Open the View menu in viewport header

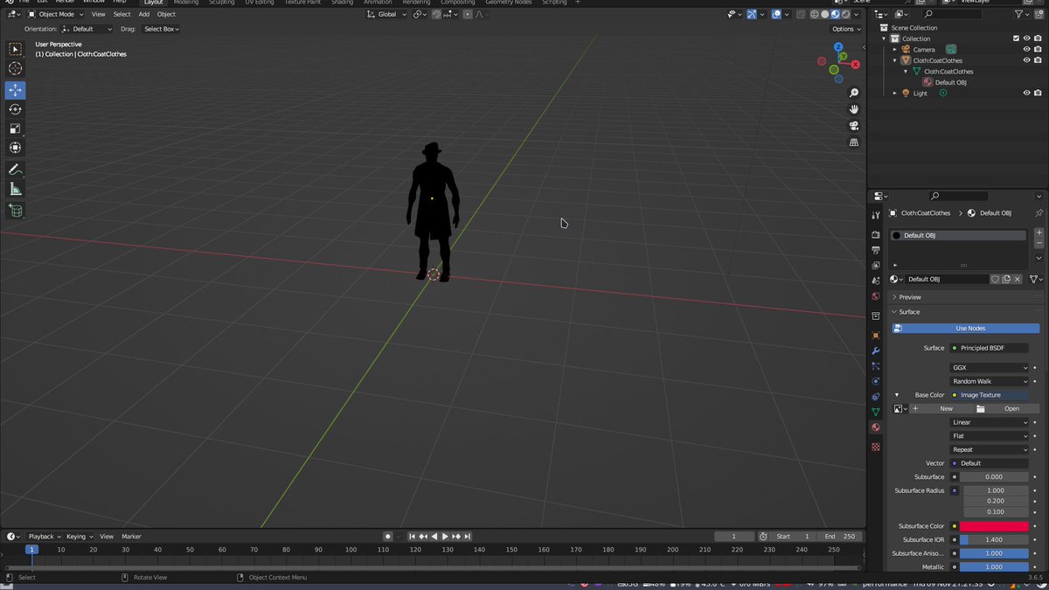(99, 14)
